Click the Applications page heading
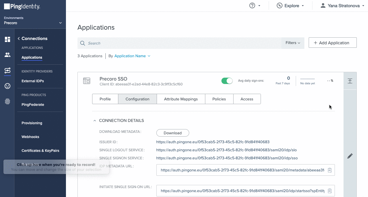This screenshot has width=368, height=197. click(96, 28)
